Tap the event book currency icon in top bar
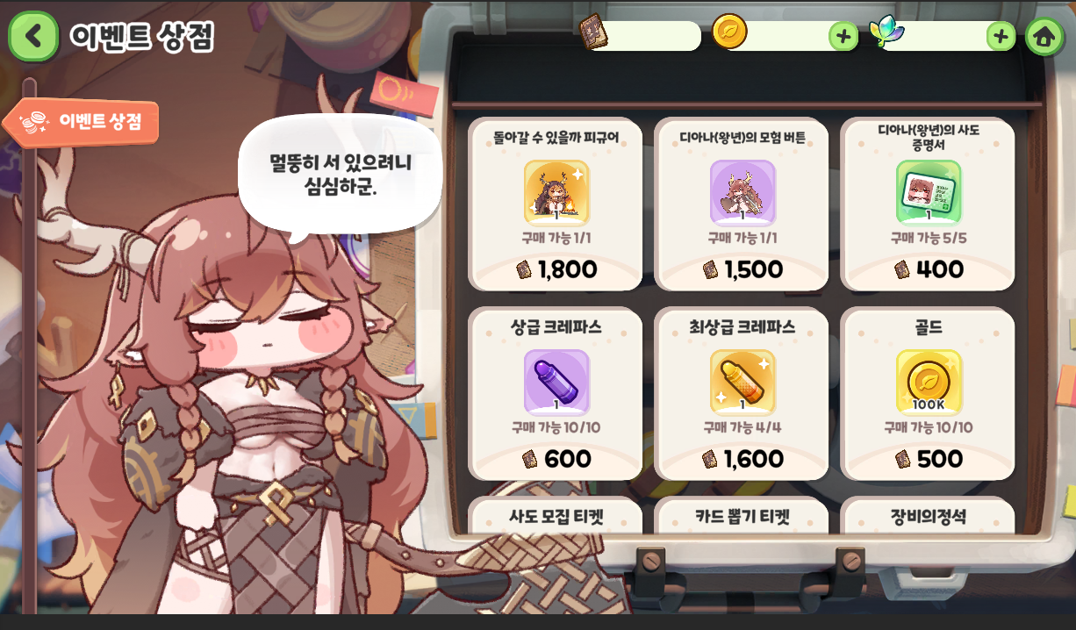Image resolution: width=1076 pixels, height=630 pixels. pos(594,32)
